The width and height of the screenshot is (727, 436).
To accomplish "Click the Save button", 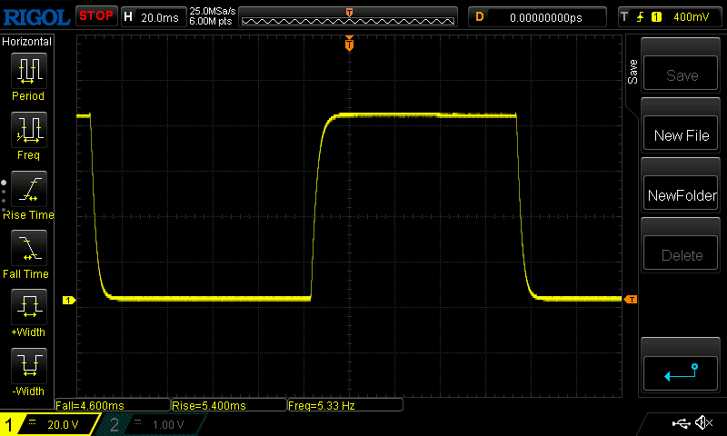I will click(x=680, y=74).
